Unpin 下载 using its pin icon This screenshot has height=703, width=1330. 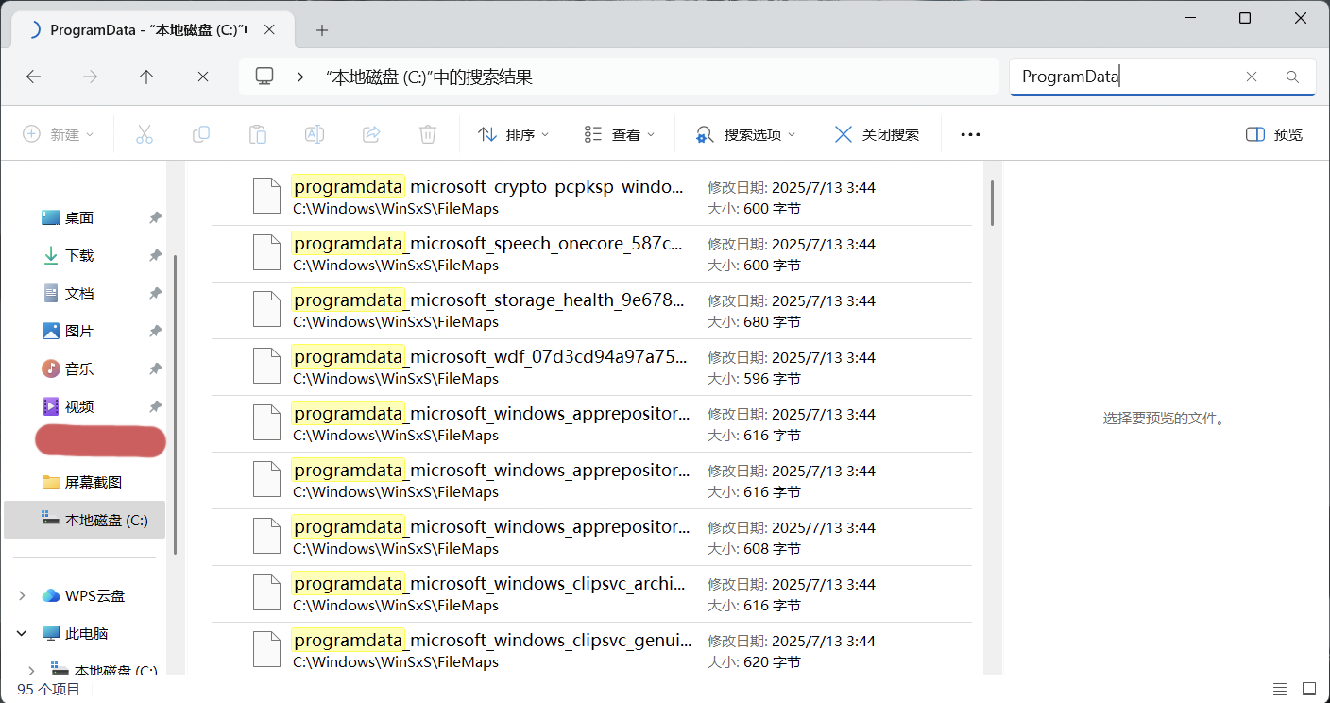click(x=155, y=255)
